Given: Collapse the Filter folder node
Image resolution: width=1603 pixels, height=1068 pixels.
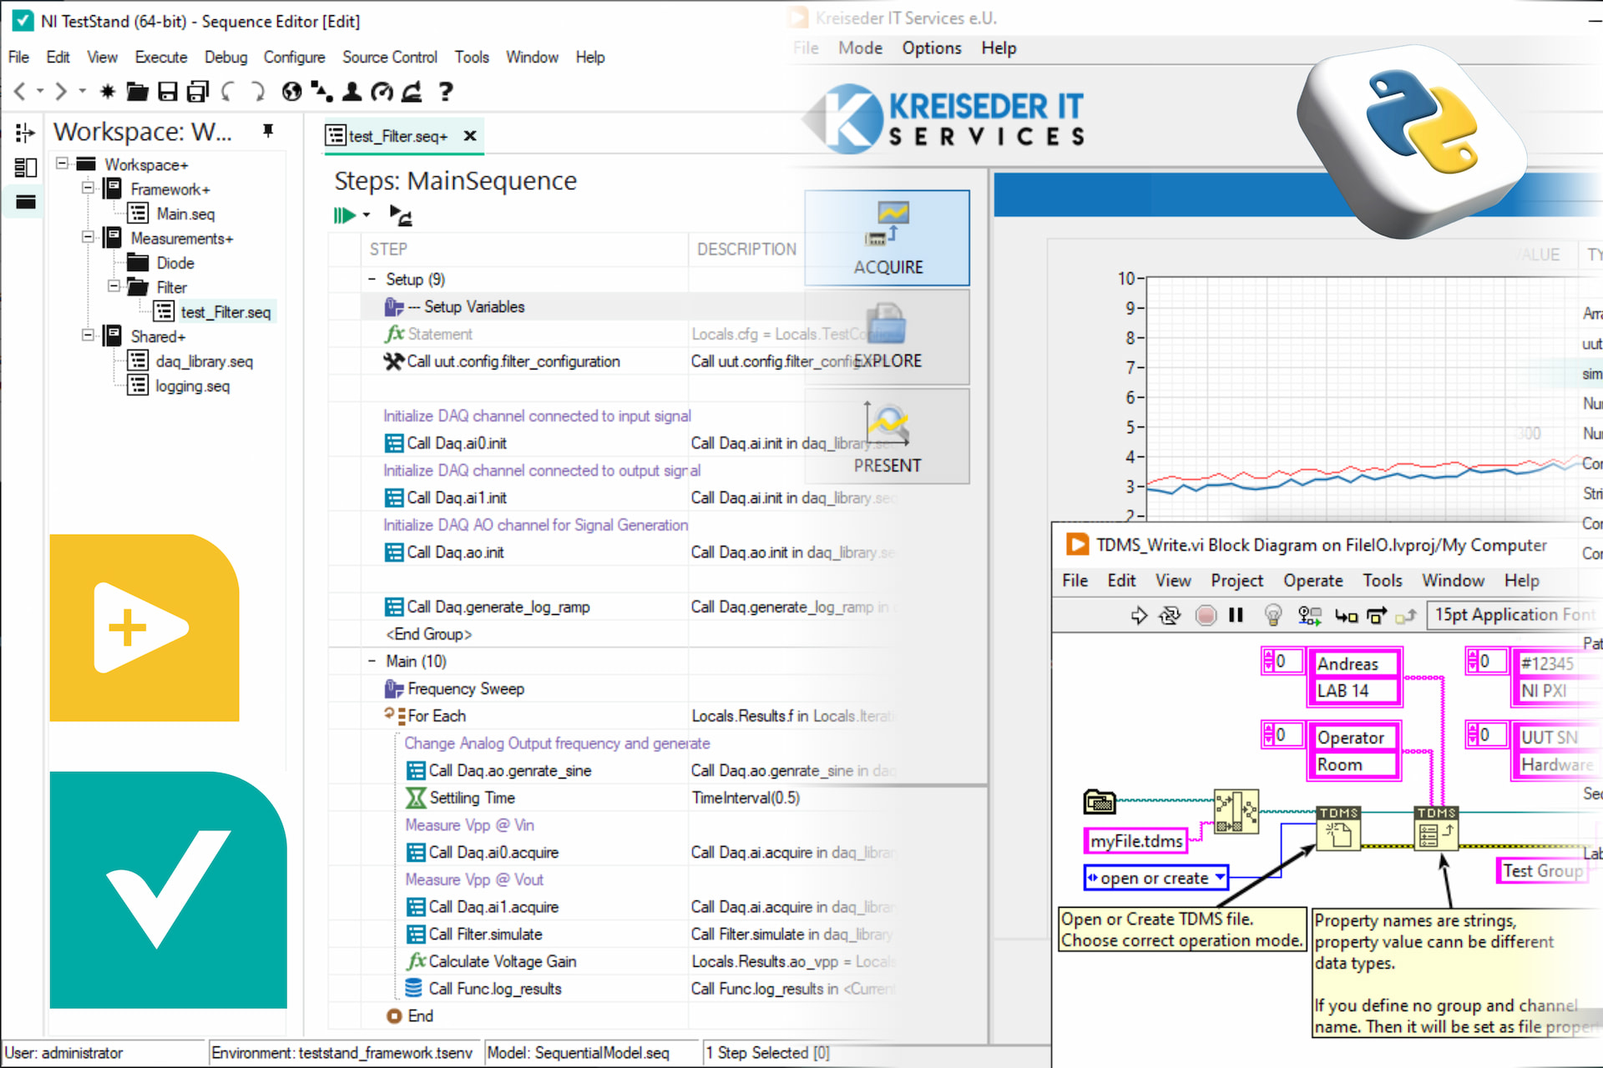Looking at the screenshot, I should point(114,287).
